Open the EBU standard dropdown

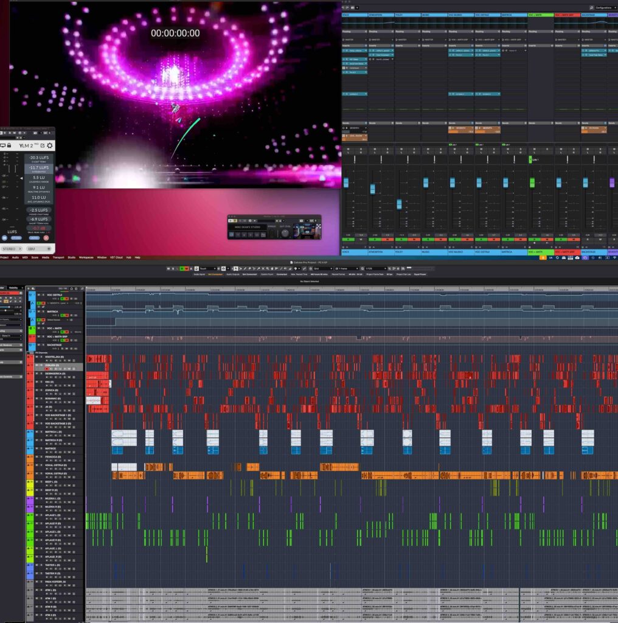pos(39,249)
